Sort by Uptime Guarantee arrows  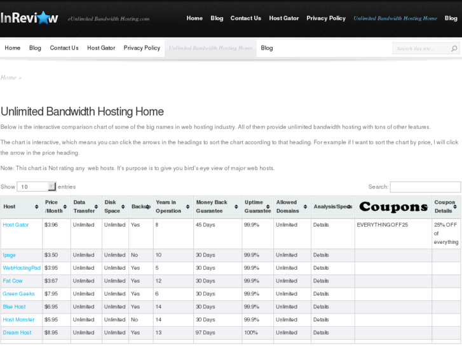click(x=268, y=207)
